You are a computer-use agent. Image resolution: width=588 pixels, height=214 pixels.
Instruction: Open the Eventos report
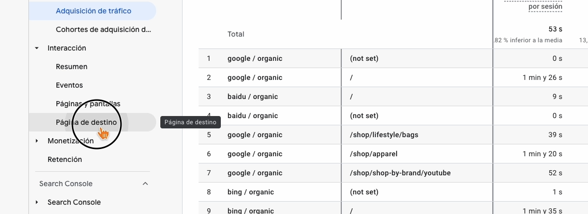point(69,85)
